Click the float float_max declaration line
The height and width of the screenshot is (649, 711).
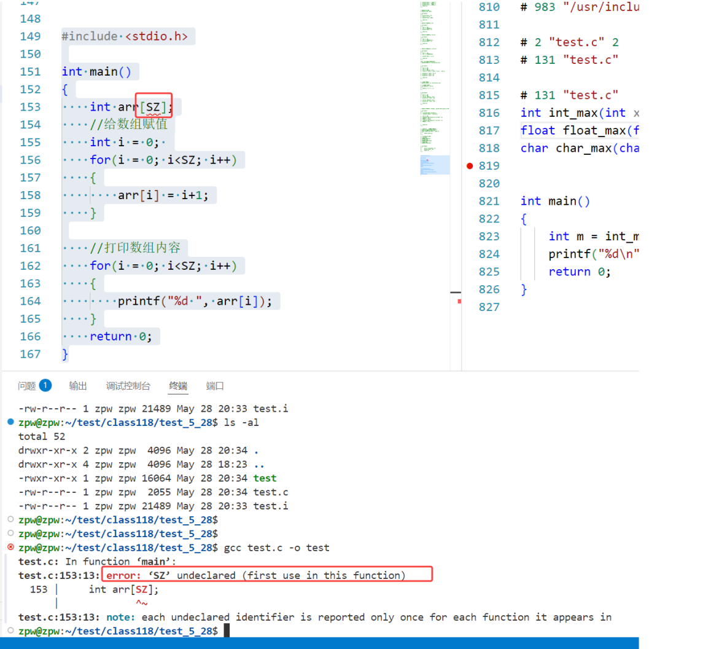tap(580, 131)
